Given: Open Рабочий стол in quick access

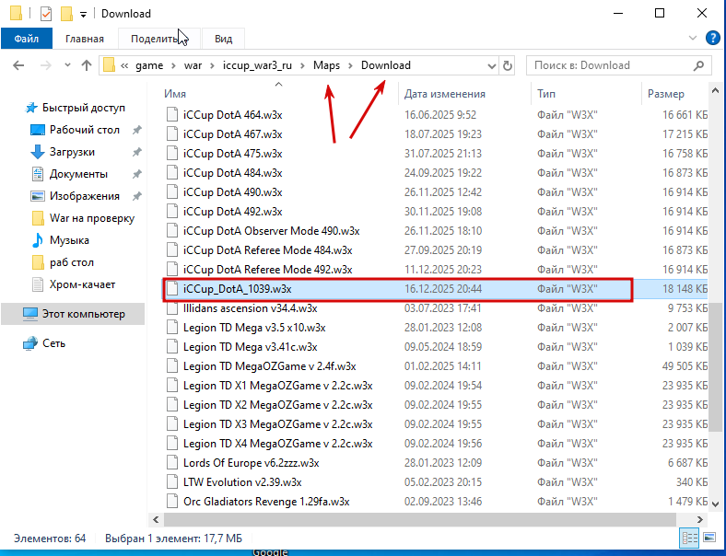Looking at the screenshot, I should (84, 130).
